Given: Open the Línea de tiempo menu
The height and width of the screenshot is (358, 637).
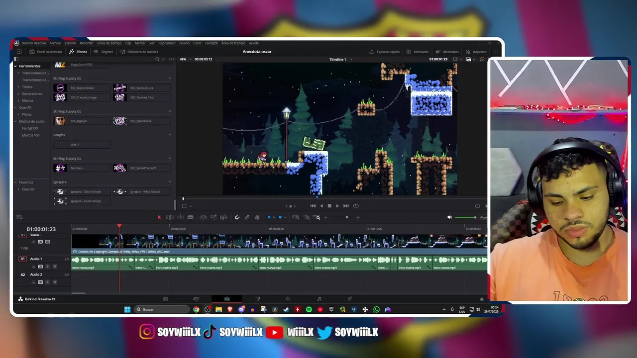Looking at the screenshot, I should tap(109, 43).
